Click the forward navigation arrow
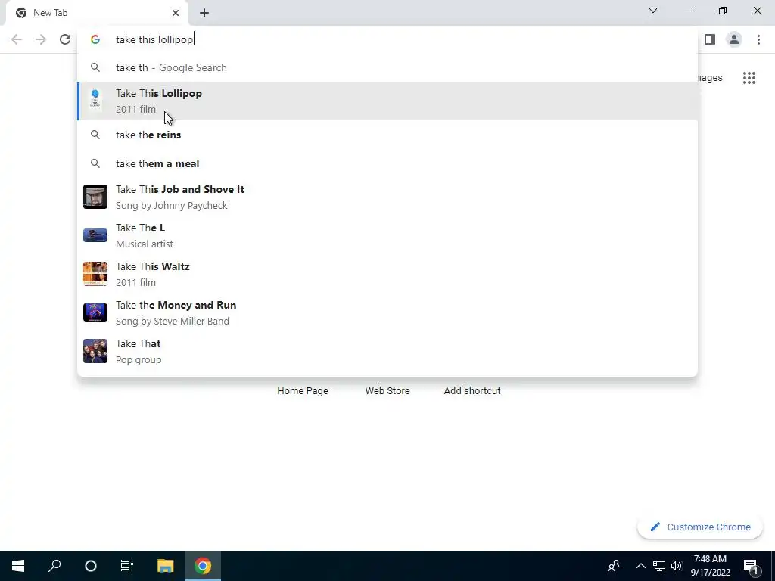Image resolution: width=775 pixels, height=581 pixels. 41,39
